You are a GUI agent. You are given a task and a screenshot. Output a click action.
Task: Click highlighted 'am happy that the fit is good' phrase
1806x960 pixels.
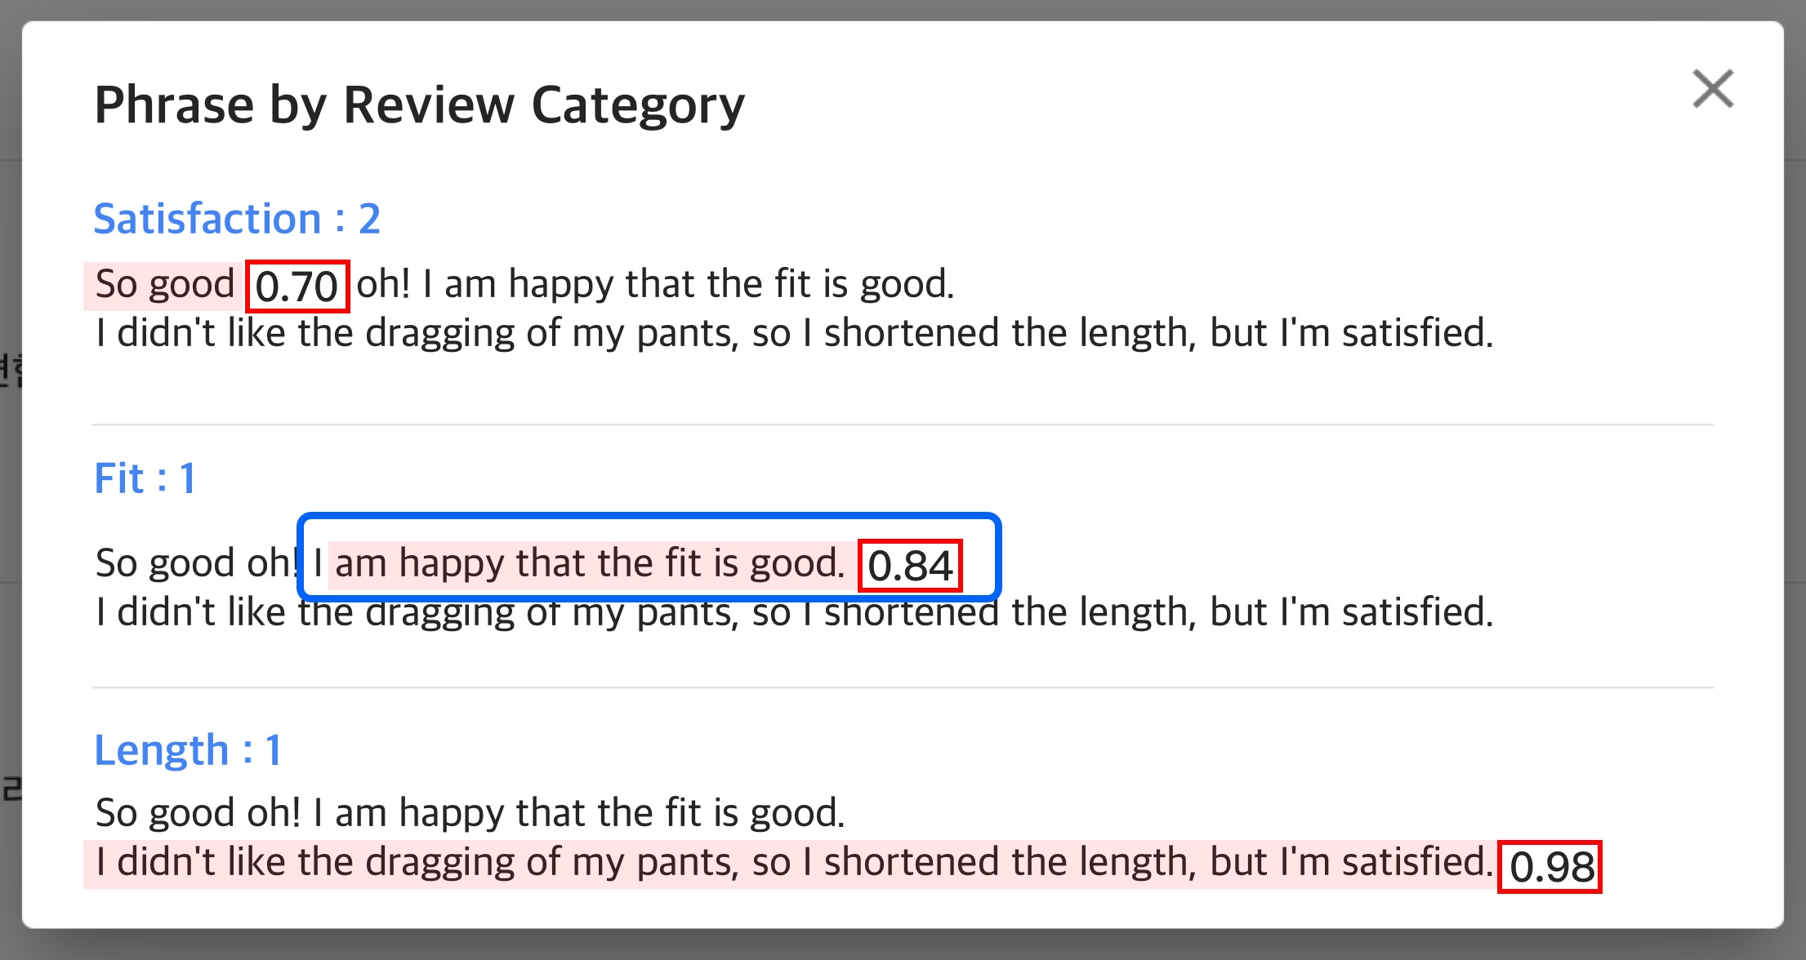click(x=590, y=564)
